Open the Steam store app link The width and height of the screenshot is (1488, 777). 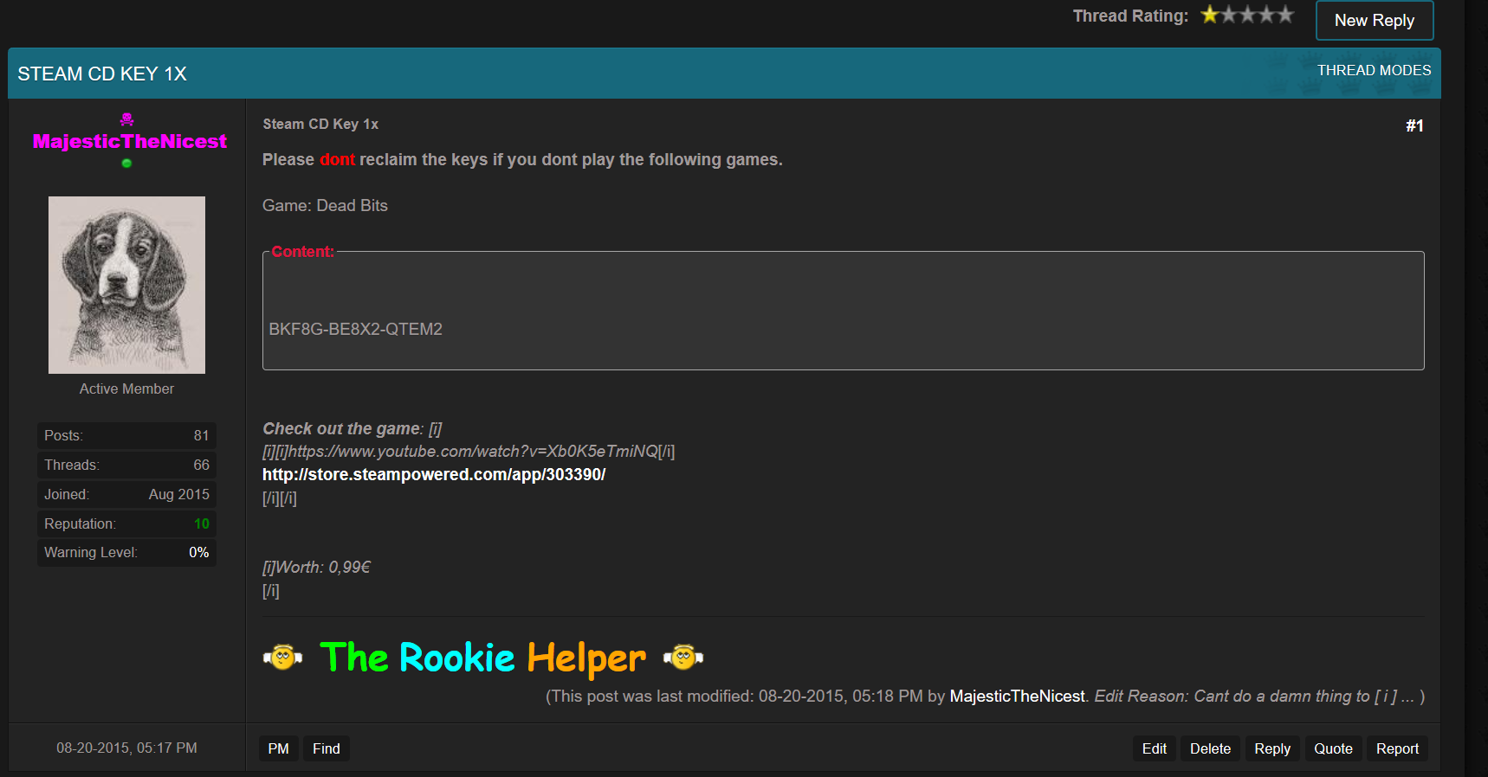click(434, 474)
